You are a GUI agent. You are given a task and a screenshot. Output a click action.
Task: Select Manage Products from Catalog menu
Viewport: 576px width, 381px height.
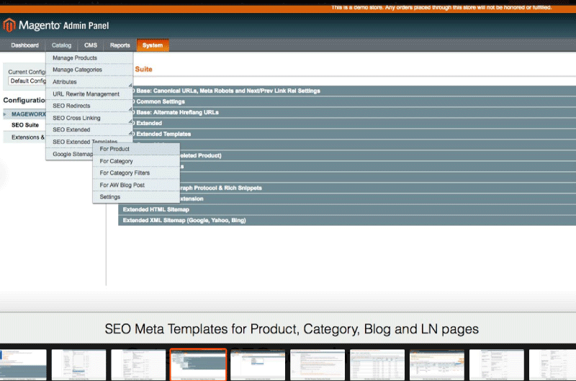point(89,58)
